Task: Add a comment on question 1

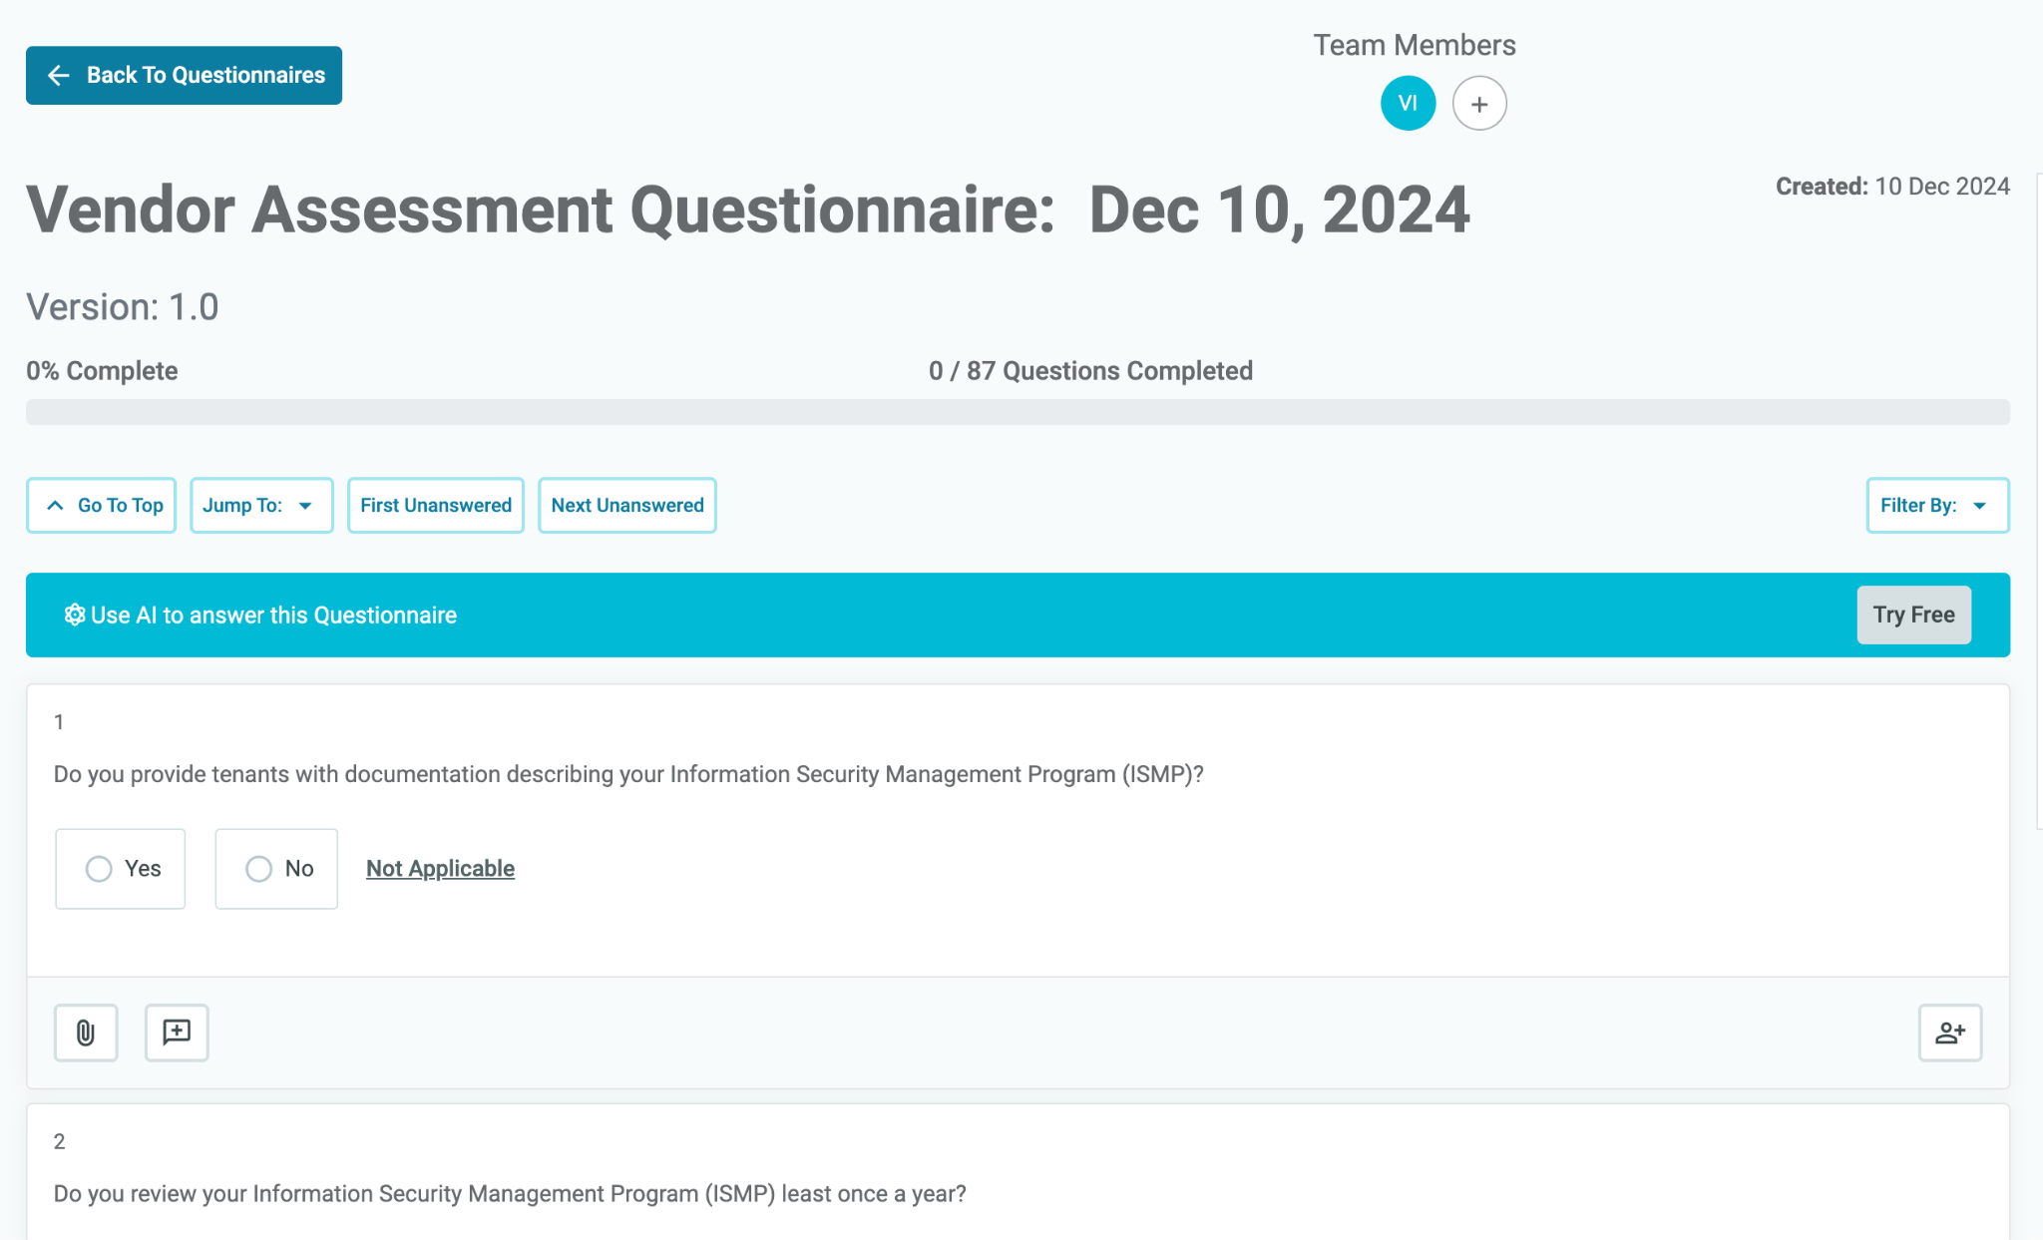Action: 177,1033
